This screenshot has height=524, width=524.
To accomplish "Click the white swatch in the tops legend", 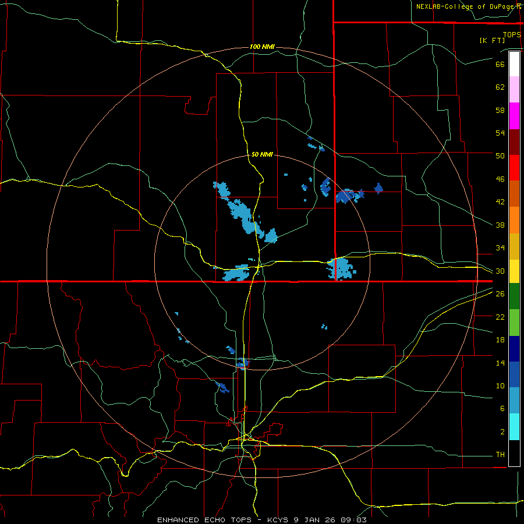I will coord(514,64).
